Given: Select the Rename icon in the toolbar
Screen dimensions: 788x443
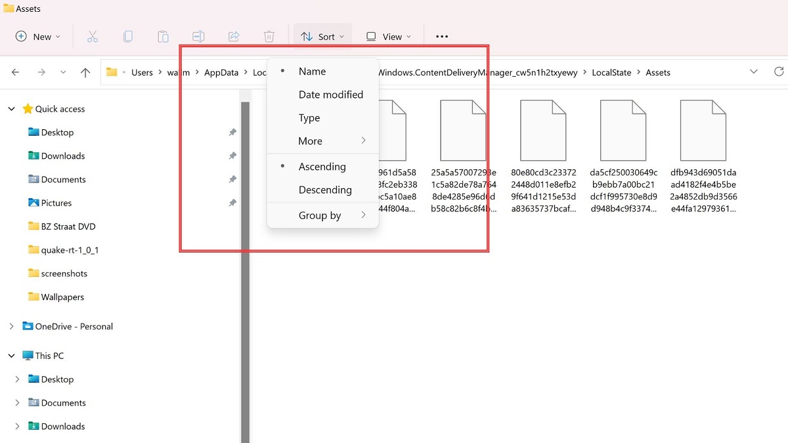Looking at the screenshot, I should 198,36.
